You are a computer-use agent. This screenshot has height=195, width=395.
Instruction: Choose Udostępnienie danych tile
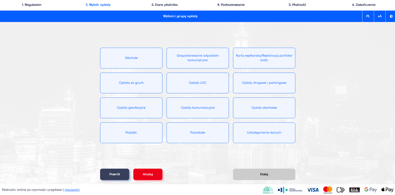click(264, 133)
